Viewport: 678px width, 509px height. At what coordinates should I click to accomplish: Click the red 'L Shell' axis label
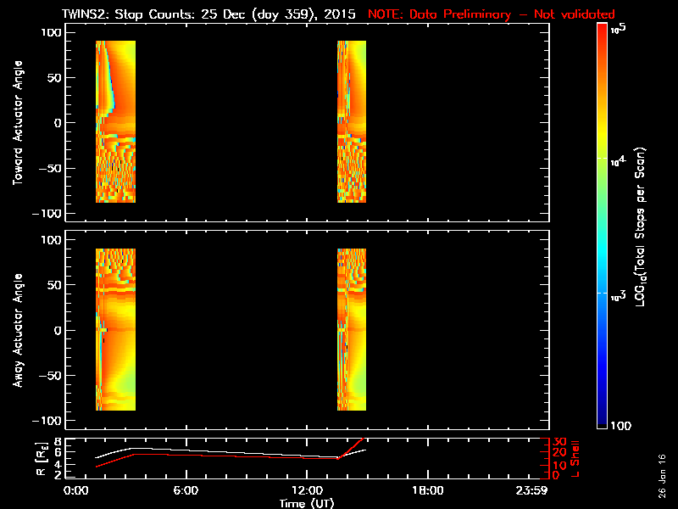tap(575, 459)
